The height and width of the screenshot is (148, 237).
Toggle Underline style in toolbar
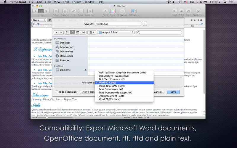point(46,11)
